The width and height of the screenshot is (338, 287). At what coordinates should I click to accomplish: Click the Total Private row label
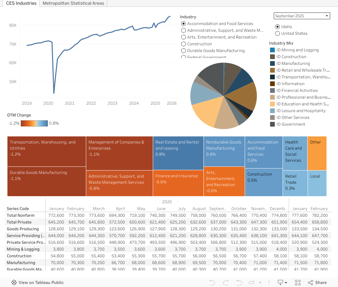tap(19, 222)
